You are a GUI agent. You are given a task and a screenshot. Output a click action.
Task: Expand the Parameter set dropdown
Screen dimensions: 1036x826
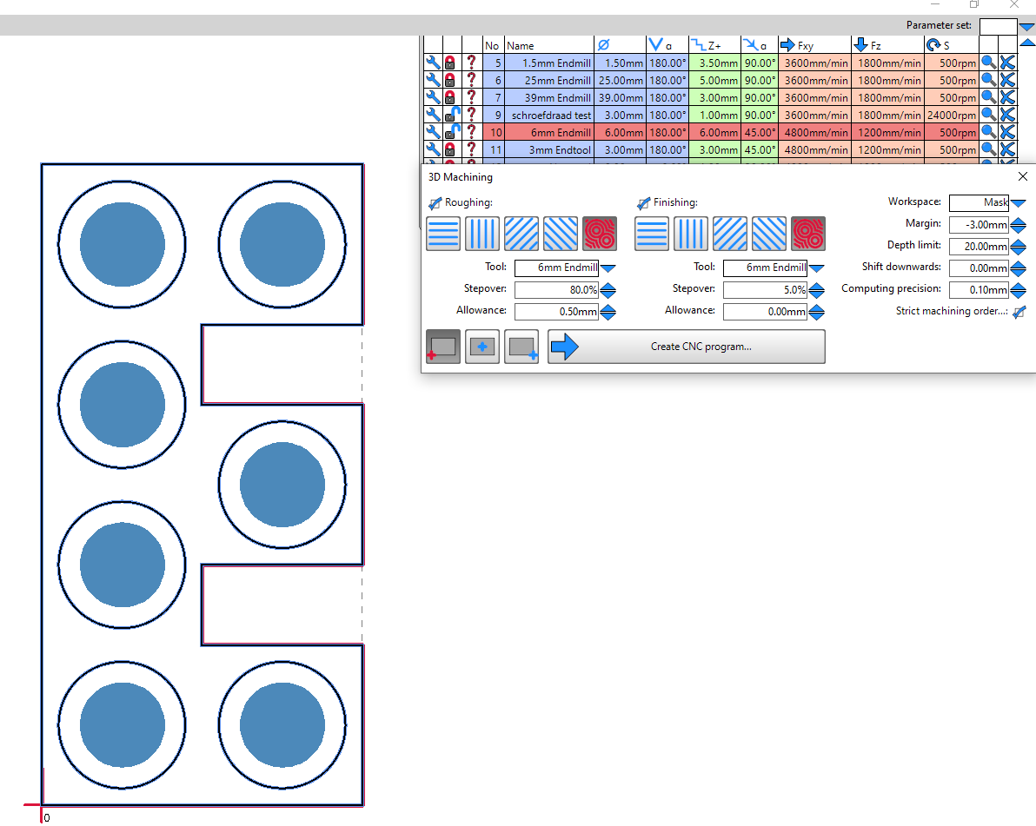click(1026, 27)
